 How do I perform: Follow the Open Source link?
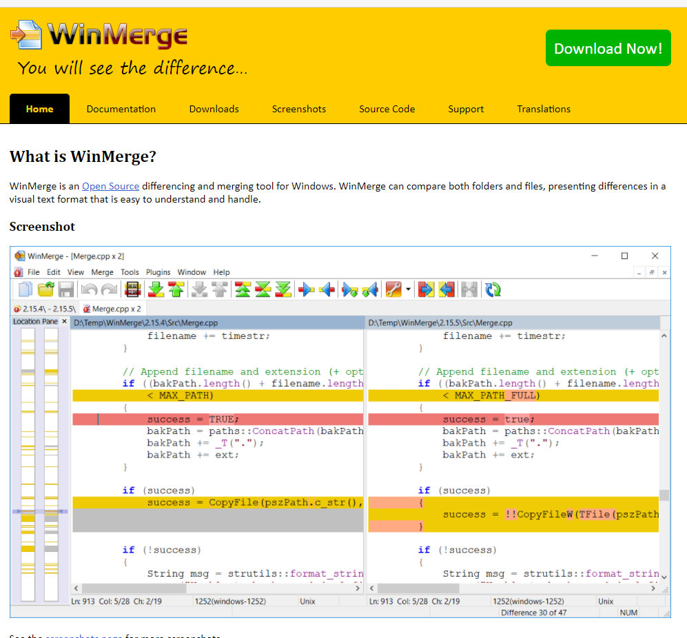pos(110,186)
